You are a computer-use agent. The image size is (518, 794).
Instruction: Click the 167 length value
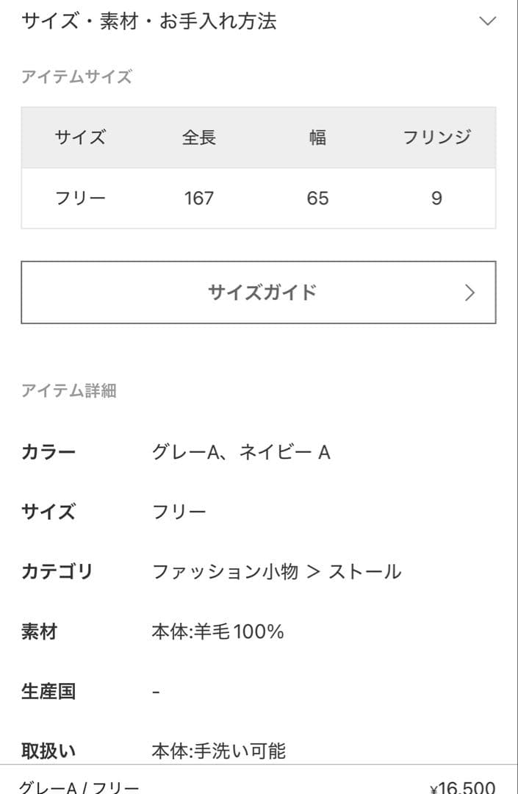tap(198, 198)
